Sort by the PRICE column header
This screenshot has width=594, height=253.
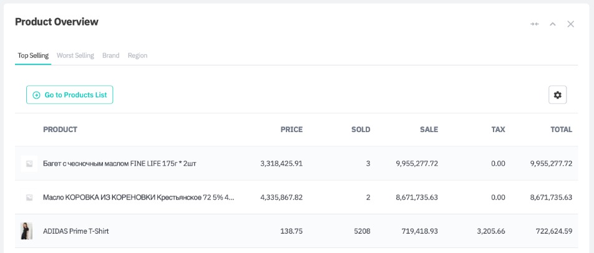coord(291,130)
